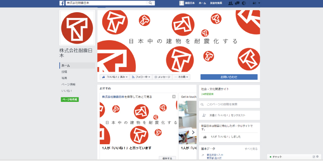
Task: Click the new message compose icon in chat bar
Action: click(314, 157)
